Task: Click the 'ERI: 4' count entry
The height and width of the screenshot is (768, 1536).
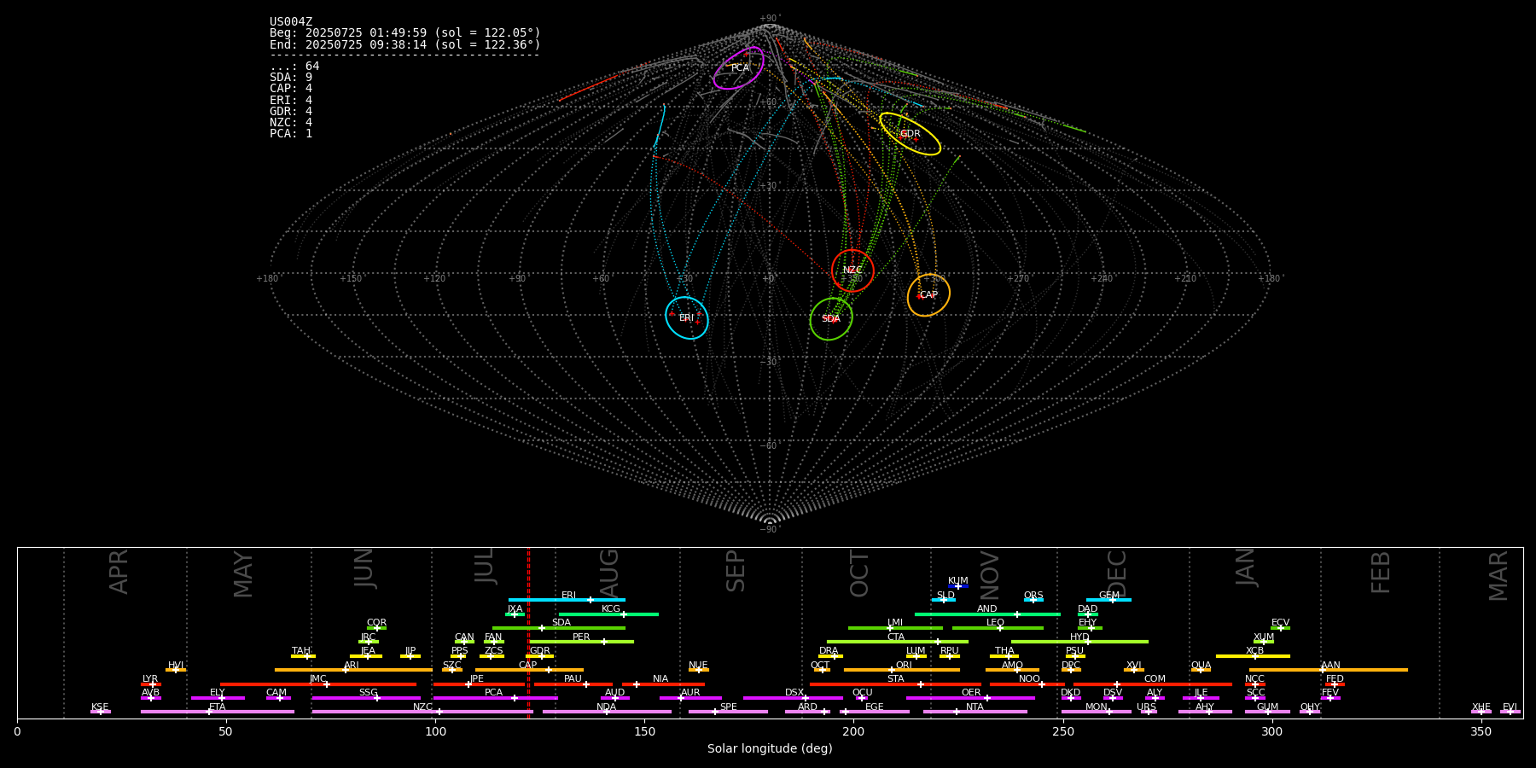Action: click(x=291, y=100)
